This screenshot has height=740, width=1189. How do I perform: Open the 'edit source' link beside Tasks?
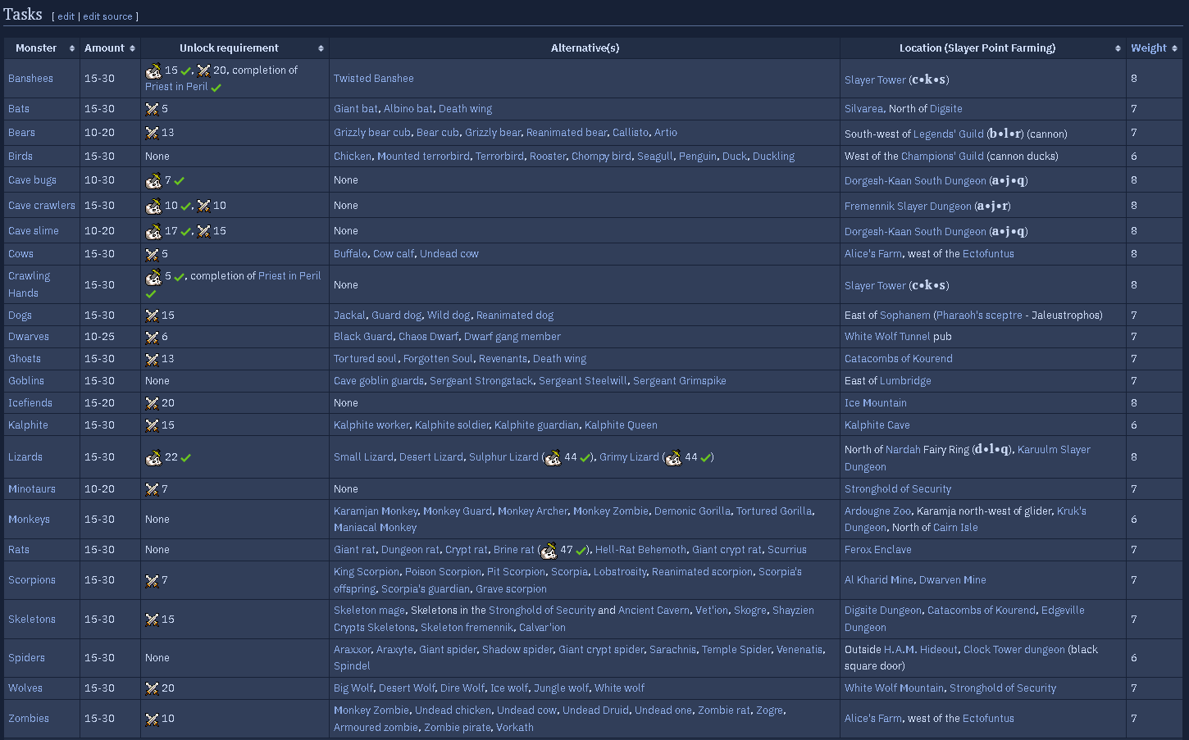pos(107,16)
